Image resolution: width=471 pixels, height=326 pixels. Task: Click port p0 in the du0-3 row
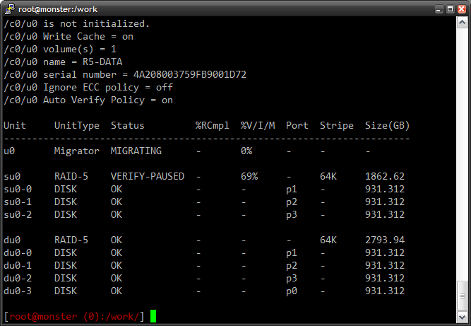click(292, 292)
